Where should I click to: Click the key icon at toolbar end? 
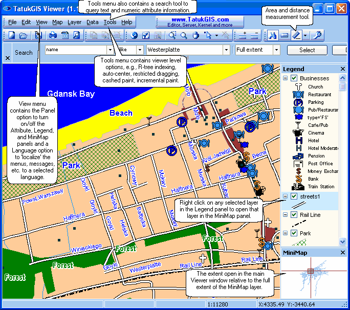tap(317, 35)
